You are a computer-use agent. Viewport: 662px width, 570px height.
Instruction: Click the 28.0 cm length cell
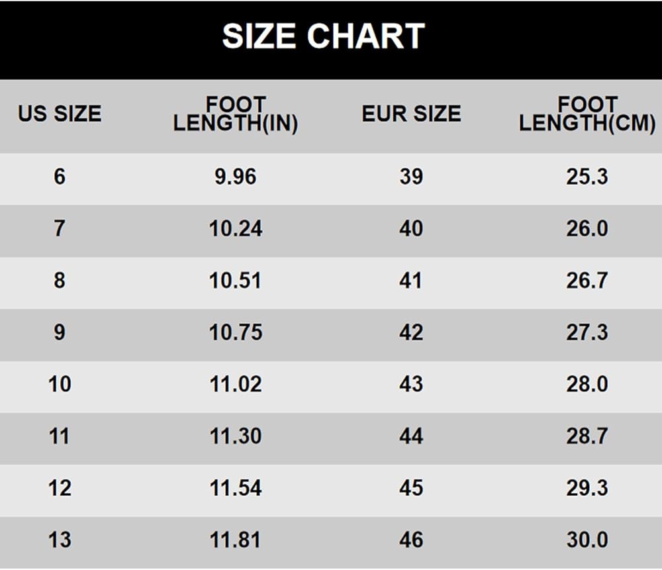(x=587, y=384)
